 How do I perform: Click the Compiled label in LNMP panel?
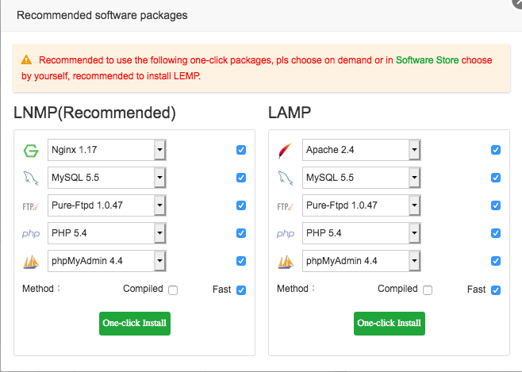(x=143, y=289)
